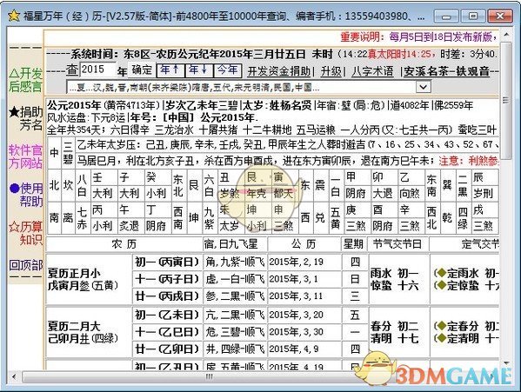The height and width of the screenshot is (392, 521).
Task: Click the horizontal scrollbar thumb
Action: point(210,377)
